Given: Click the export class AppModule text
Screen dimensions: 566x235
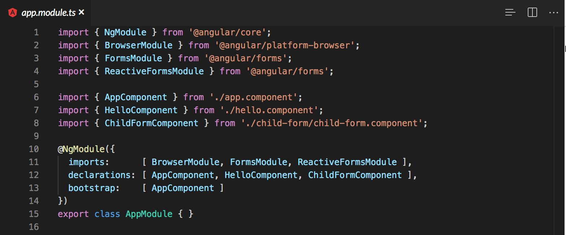Looking at the screenshot, I should pyautogui.click(x=125, y=214).
